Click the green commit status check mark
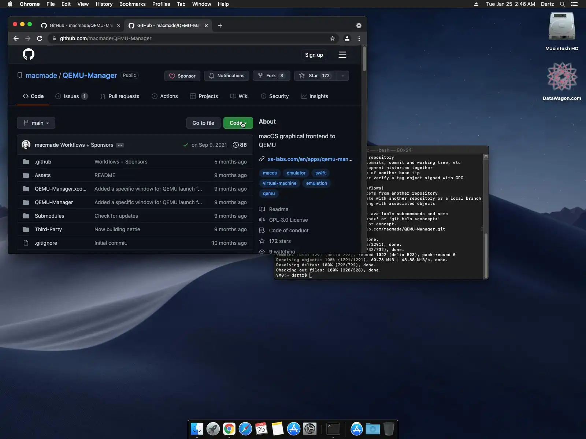The height and width of the screenshot is (439, 586). click(186, 145)
